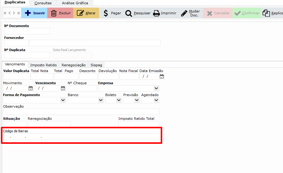Open Pesquisar with the magnifier icon
The width and height of the screenshot is (283, 173).
pos(129,13)
